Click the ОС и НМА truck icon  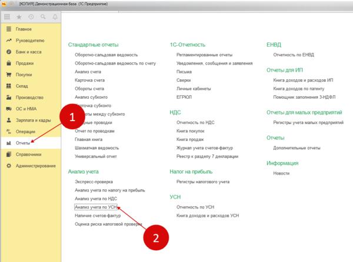click(9, 109)
